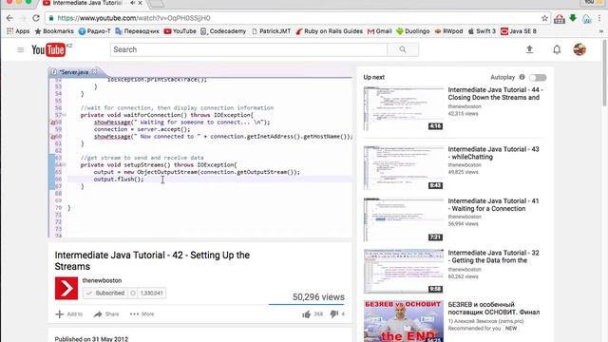
Task: Click the green download arrow extension icon
Action: [x=573, y=18]
